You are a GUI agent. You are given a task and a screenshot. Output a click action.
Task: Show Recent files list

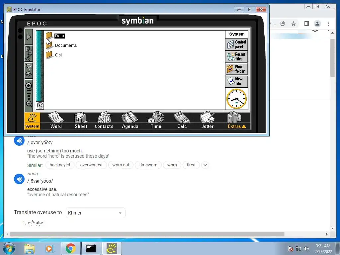click(237, 56)
